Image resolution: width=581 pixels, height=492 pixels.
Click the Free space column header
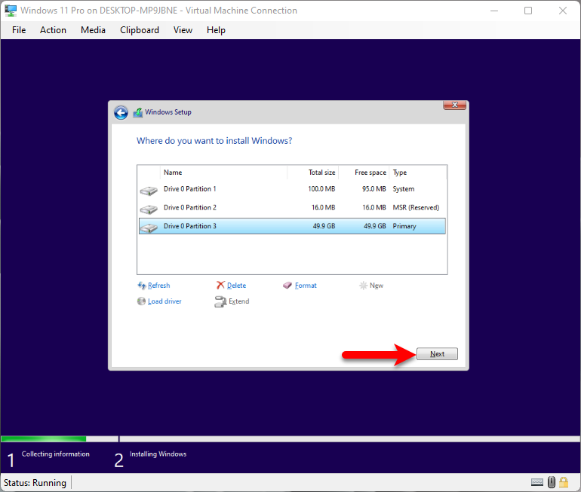364,173
